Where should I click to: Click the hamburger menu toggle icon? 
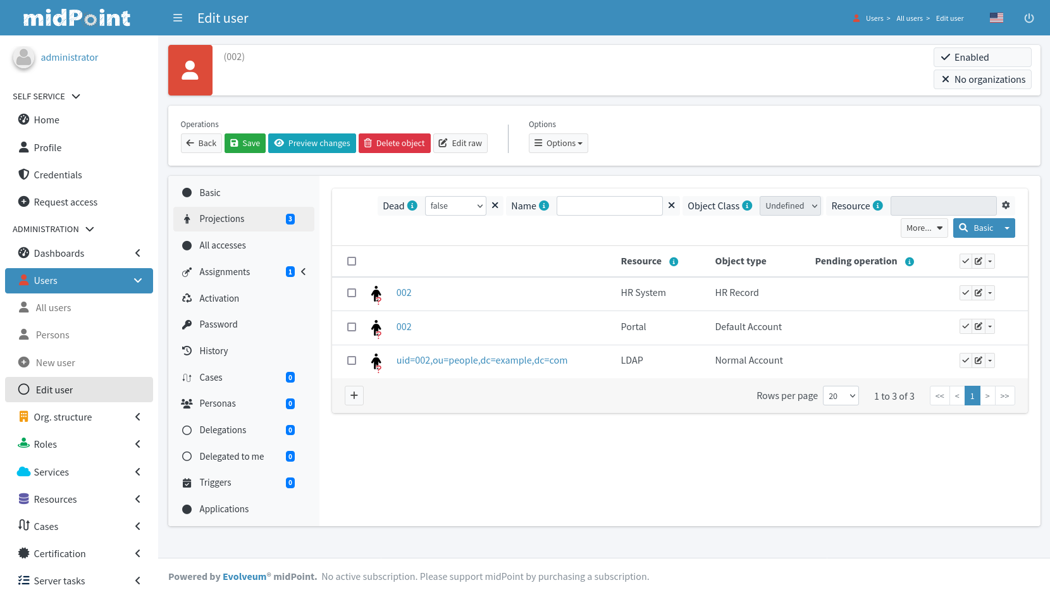(x=178, y=18)
